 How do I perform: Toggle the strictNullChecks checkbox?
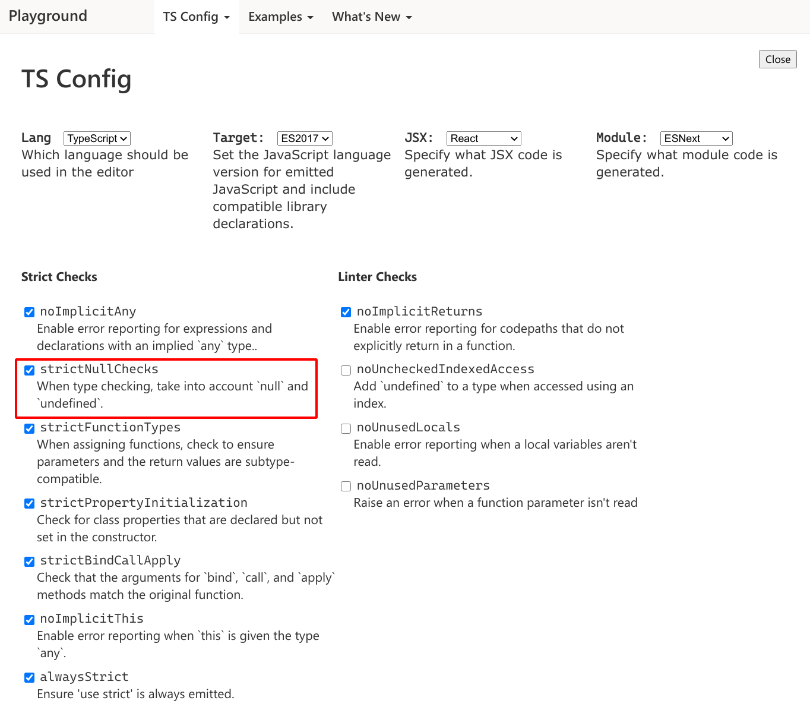click(x=29, y=370)
